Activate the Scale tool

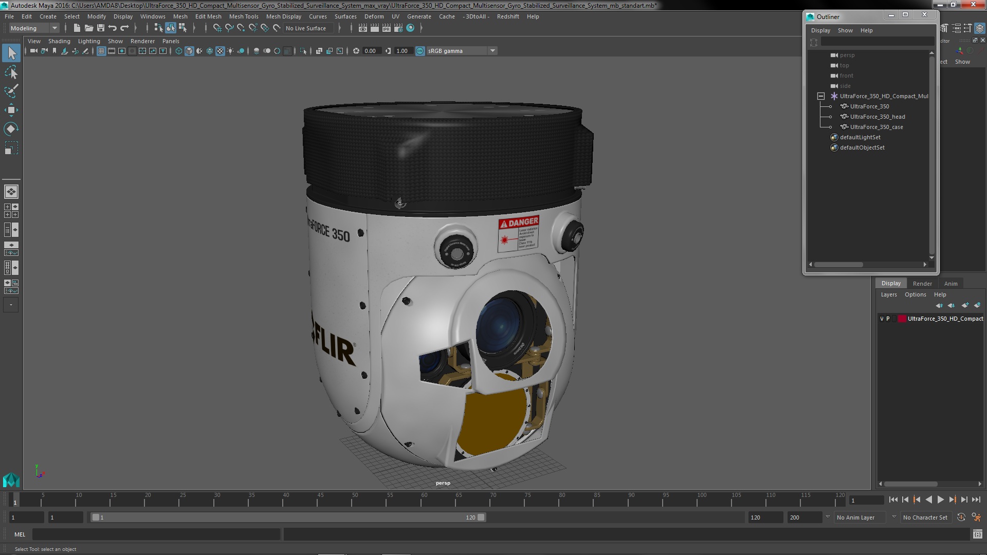coord(11,148)
